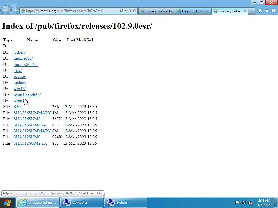Download the KEY file
This screenshot has height=208, width=278.
pos(18,107)
